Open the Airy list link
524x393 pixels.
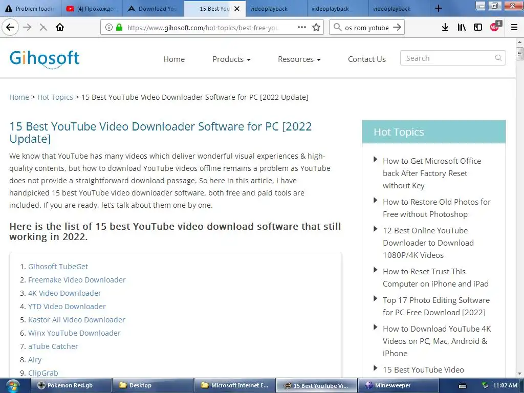point(35,360)
